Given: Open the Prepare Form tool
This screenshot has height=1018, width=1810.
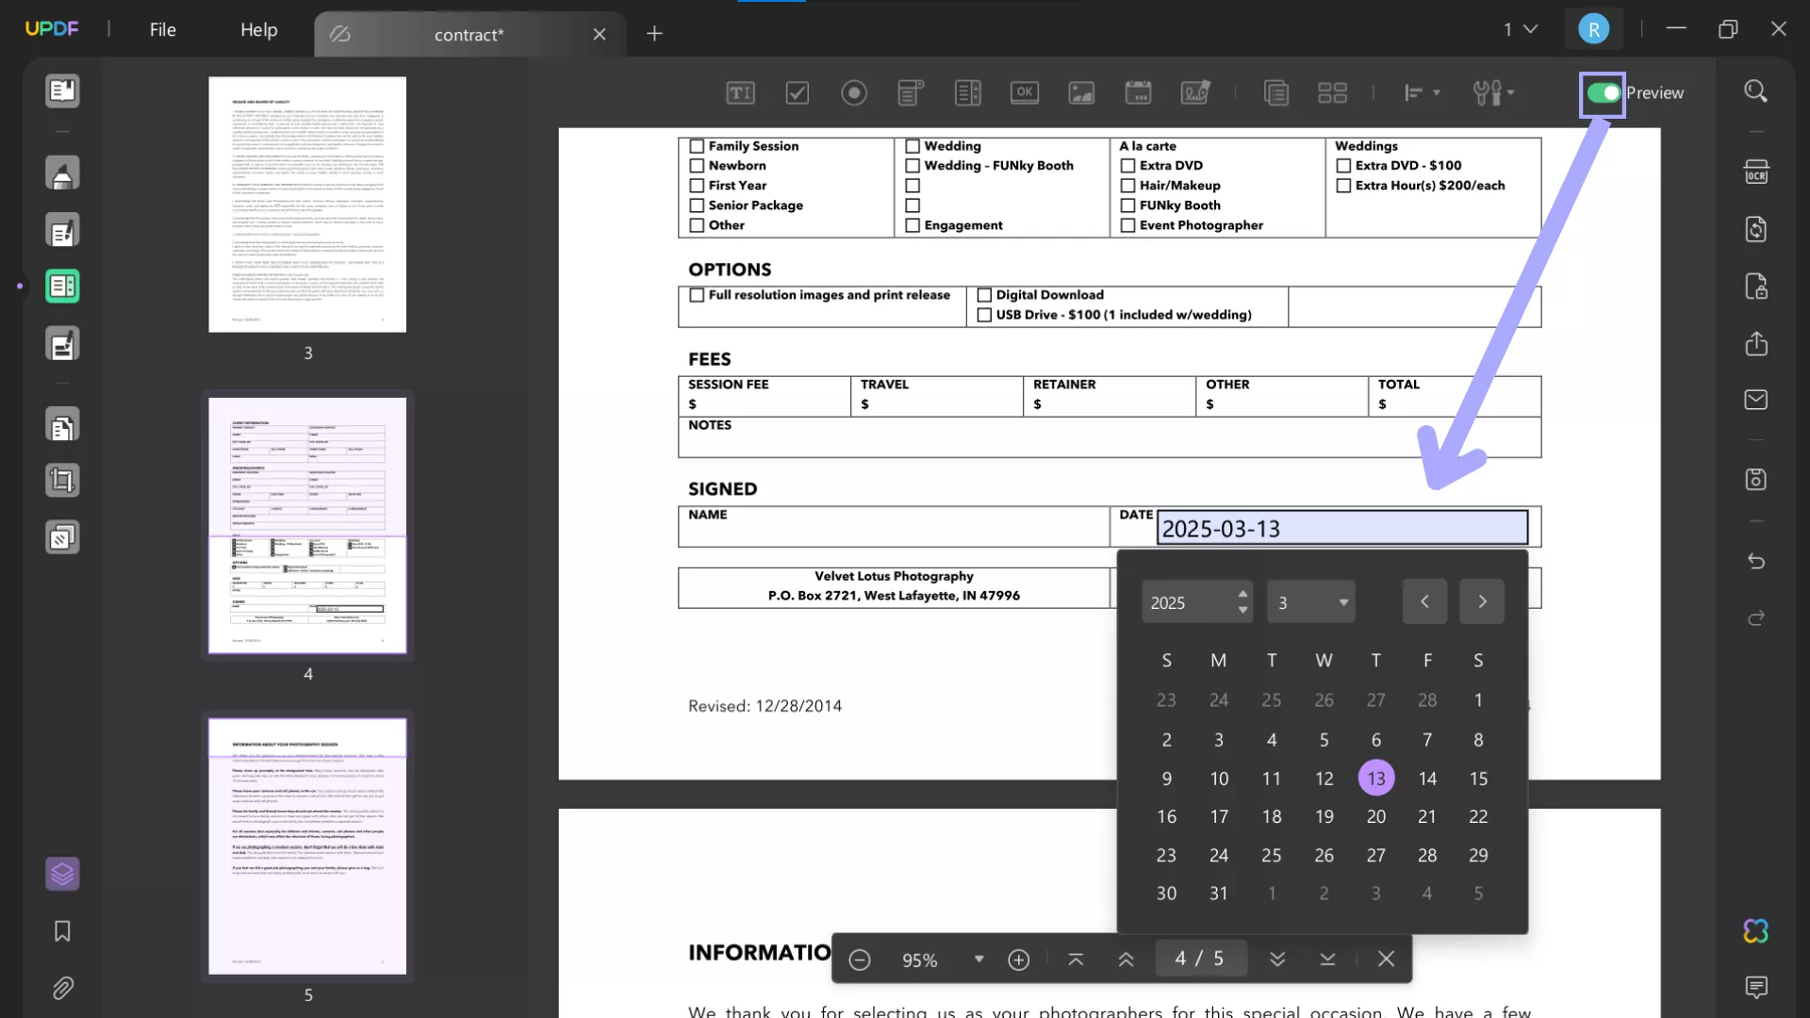Looking at the screenshot, I should click(62, 286).
